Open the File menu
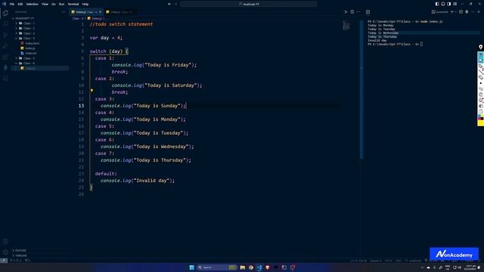This screenshot has height=272, width=484. (x=12, y=4)
